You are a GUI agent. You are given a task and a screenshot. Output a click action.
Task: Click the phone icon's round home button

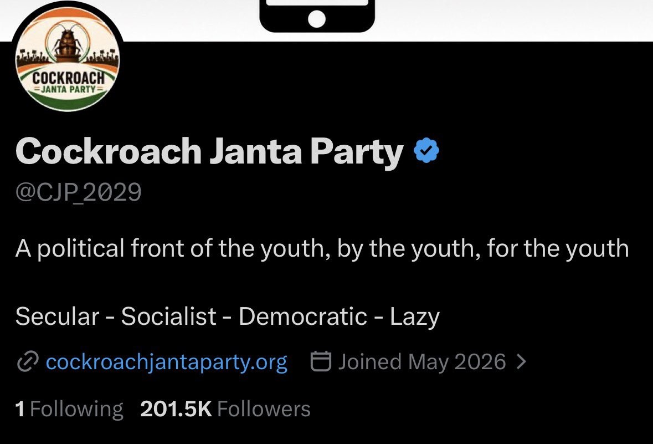click(317, 19)
